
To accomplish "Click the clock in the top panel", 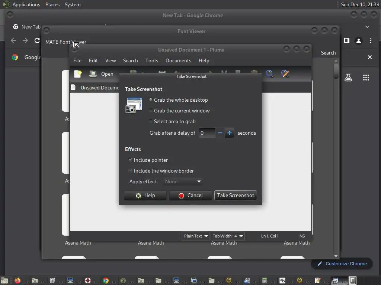I will (360, 4).
